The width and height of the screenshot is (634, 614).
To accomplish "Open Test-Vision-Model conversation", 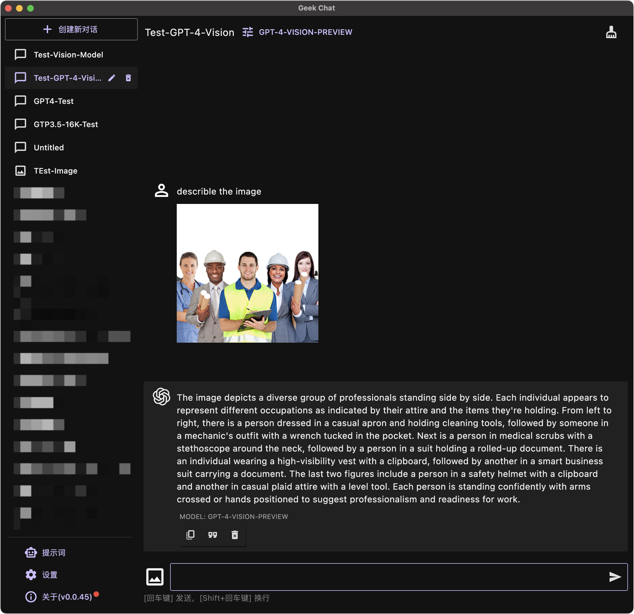I will 68,55.
